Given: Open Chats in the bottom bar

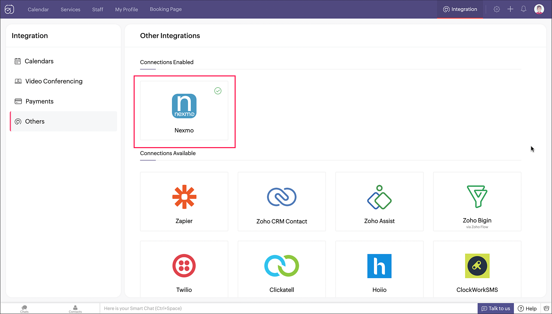Looking at the screenshot, I should 24,309.
